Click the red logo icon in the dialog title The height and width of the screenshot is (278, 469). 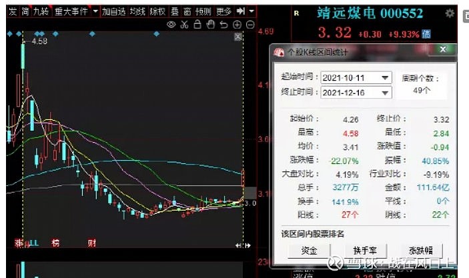pos(279,52)
